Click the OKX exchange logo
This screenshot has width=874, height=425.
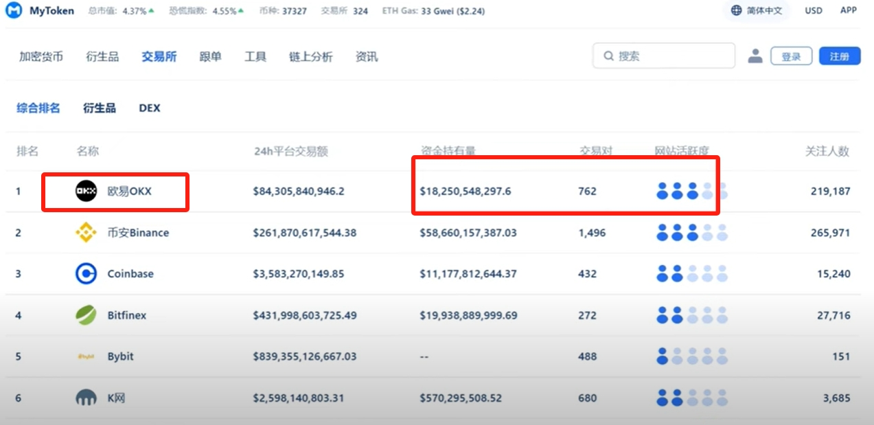[87, 192]
